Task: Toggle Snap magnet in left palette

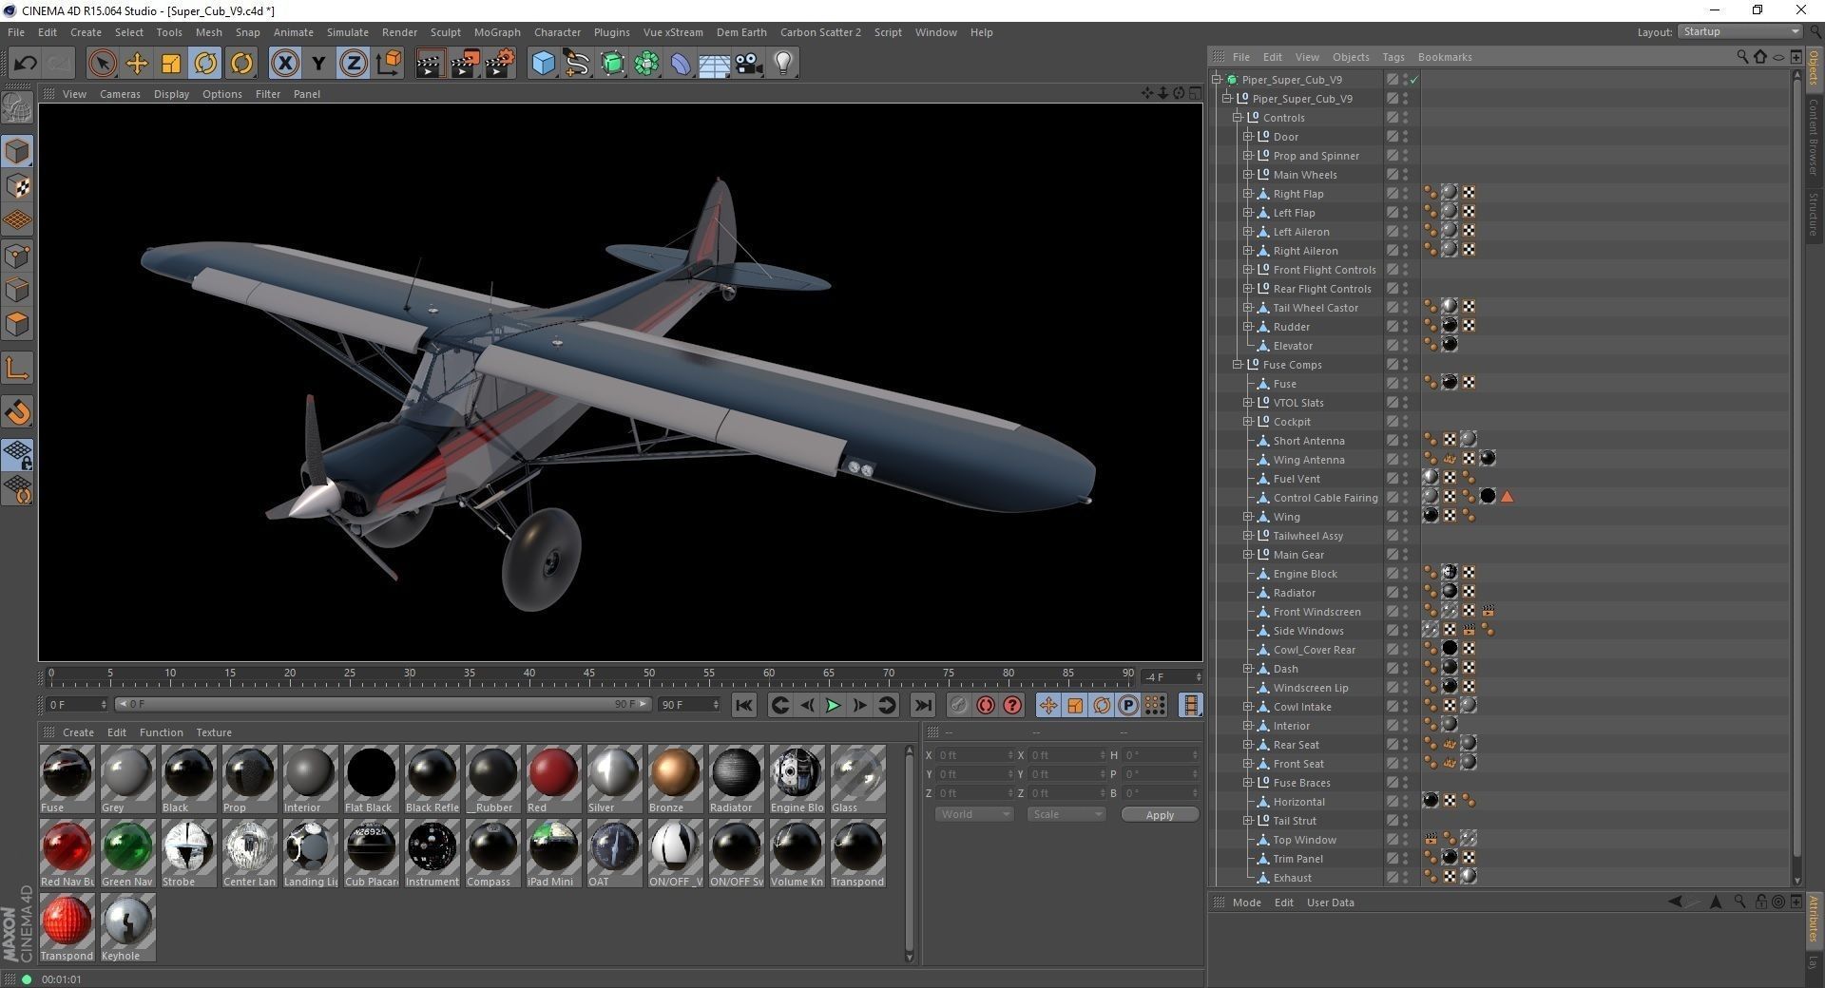Action: 17,412
